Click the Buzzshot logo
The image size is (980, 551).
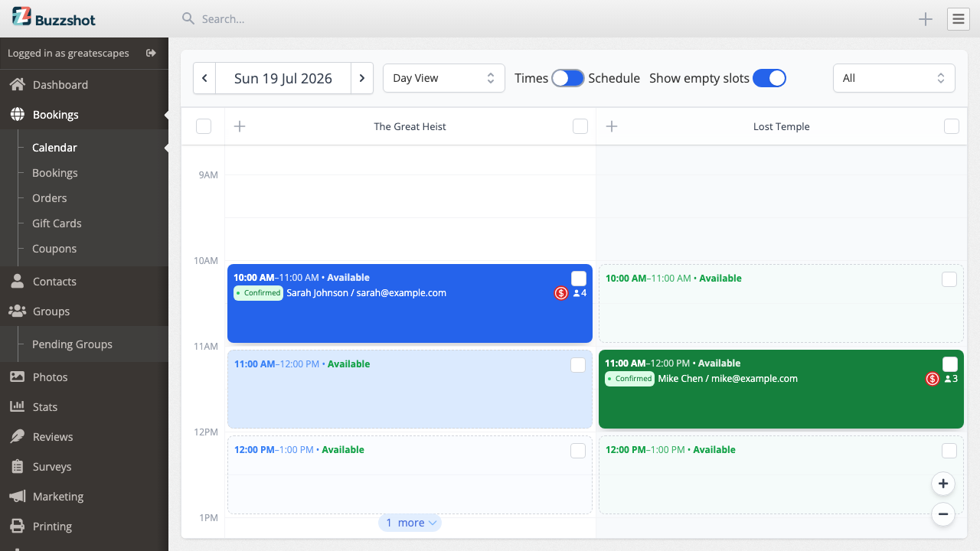pyautogui.click(x=54, y=18)
